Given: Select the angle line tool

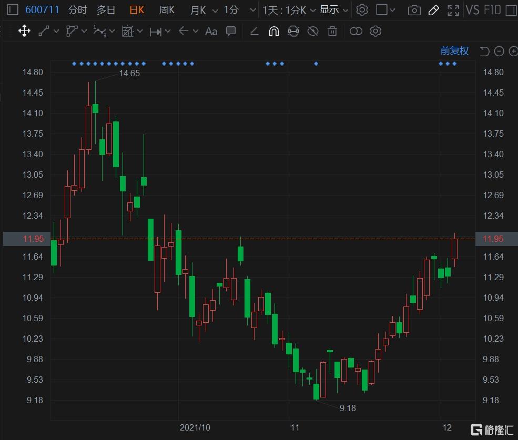Looking at the screenshot, I should coord(254,32).
